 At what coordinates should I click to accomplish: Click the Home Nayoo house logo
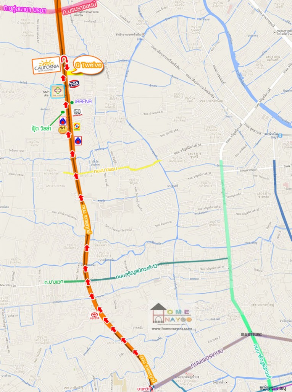click(x=171, y=314)
